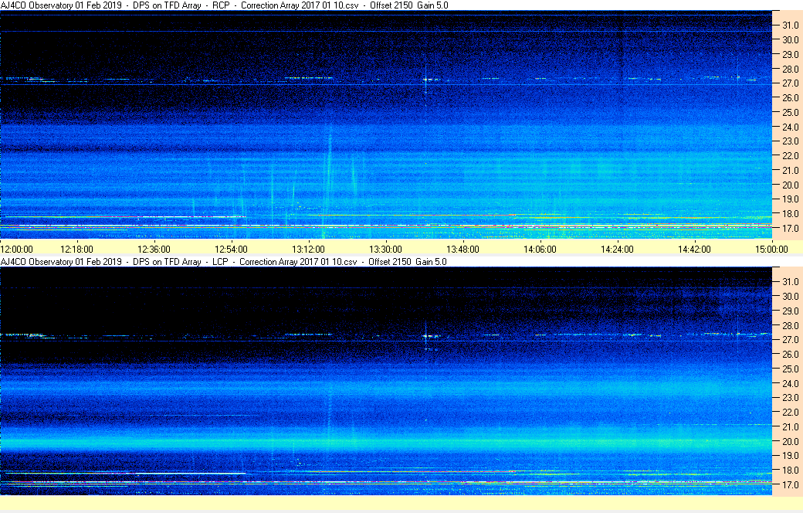Screen dimensions: 803x513
Task: Click the 23.0 frequency label on RCP axis
Action: 790,141
